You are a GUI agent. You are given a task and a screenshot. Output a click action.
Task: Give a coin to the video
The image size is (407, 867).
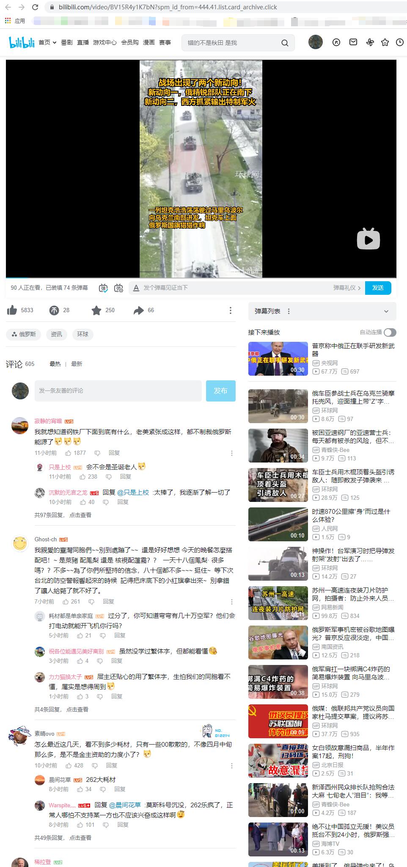(54, 310)
